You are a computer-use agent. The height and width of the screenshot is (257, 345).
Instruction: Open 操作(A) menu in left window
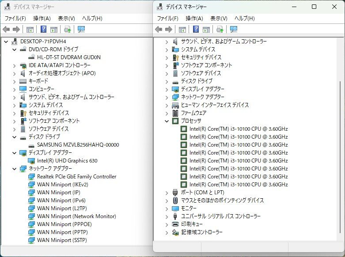point(42,18)
